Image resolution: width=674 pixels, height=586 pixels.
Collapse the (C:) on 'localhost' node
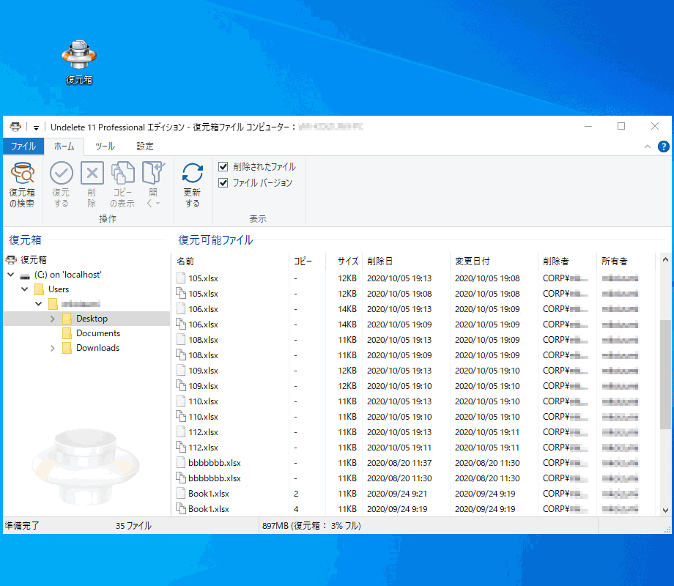click(11, 274)
